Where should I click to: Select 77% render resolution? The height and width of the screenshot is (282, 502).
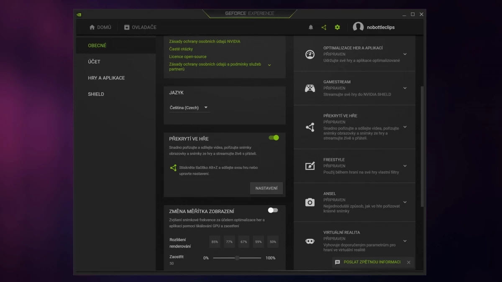(229, 242)
